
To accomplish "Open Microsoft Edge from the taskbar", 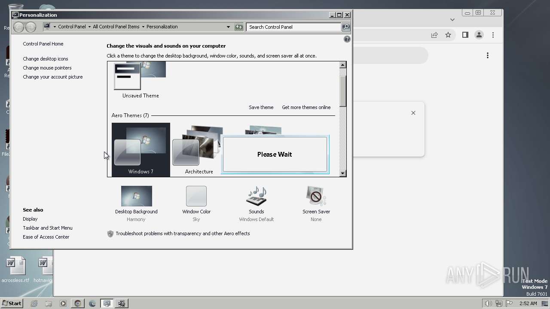I will pyautogui.click(x=92, y=303).
